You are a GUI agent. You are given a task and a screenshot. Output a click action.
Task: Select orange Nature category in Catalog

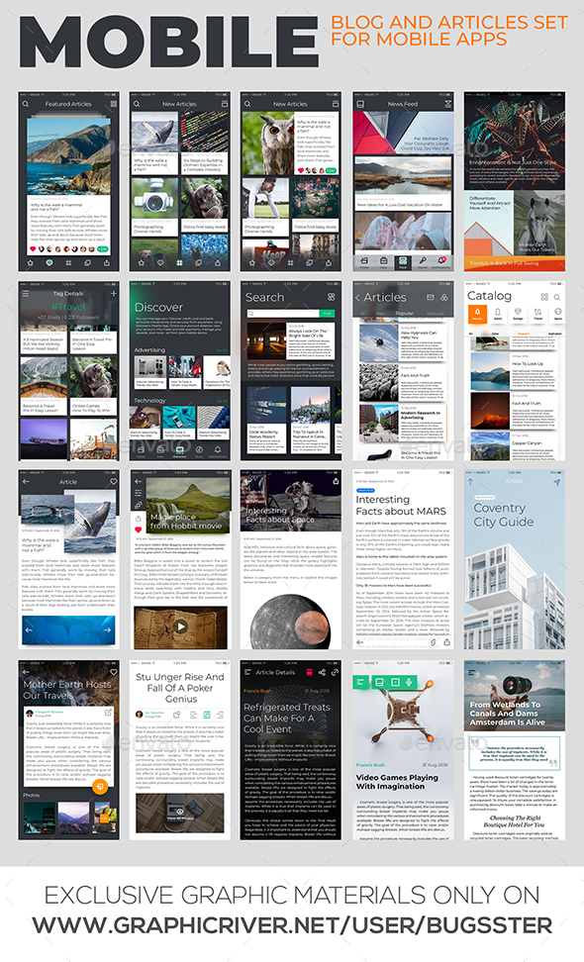pos(477,314)
